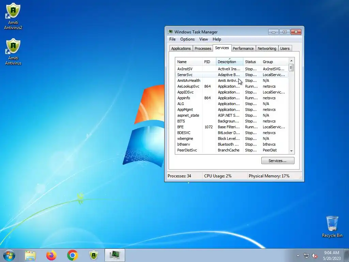Click the BranchCache description cell

click(x=229, y=150)
